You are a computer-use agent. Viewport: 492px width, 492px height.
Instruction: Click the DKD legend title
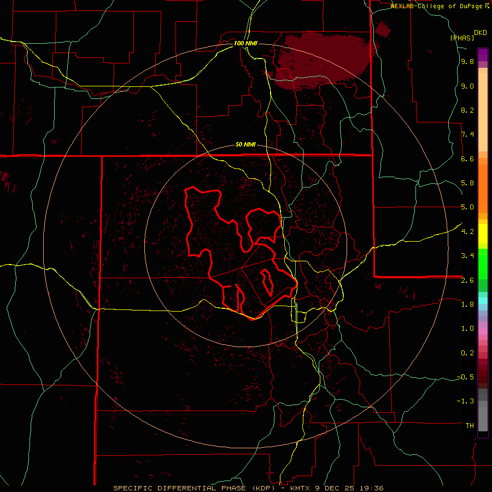pos(481,33)
